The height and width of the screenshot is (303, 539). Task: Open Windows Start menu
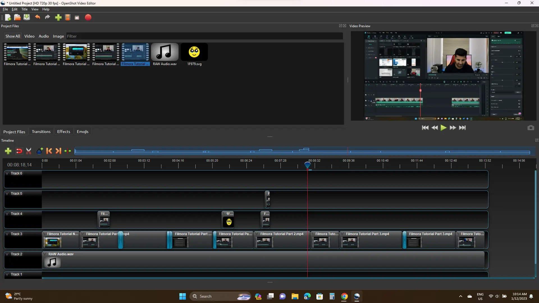(x=182, y=296)
